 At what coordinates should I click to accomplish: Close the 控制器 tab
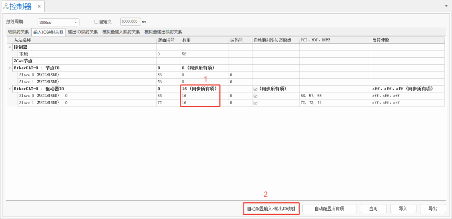39,6
